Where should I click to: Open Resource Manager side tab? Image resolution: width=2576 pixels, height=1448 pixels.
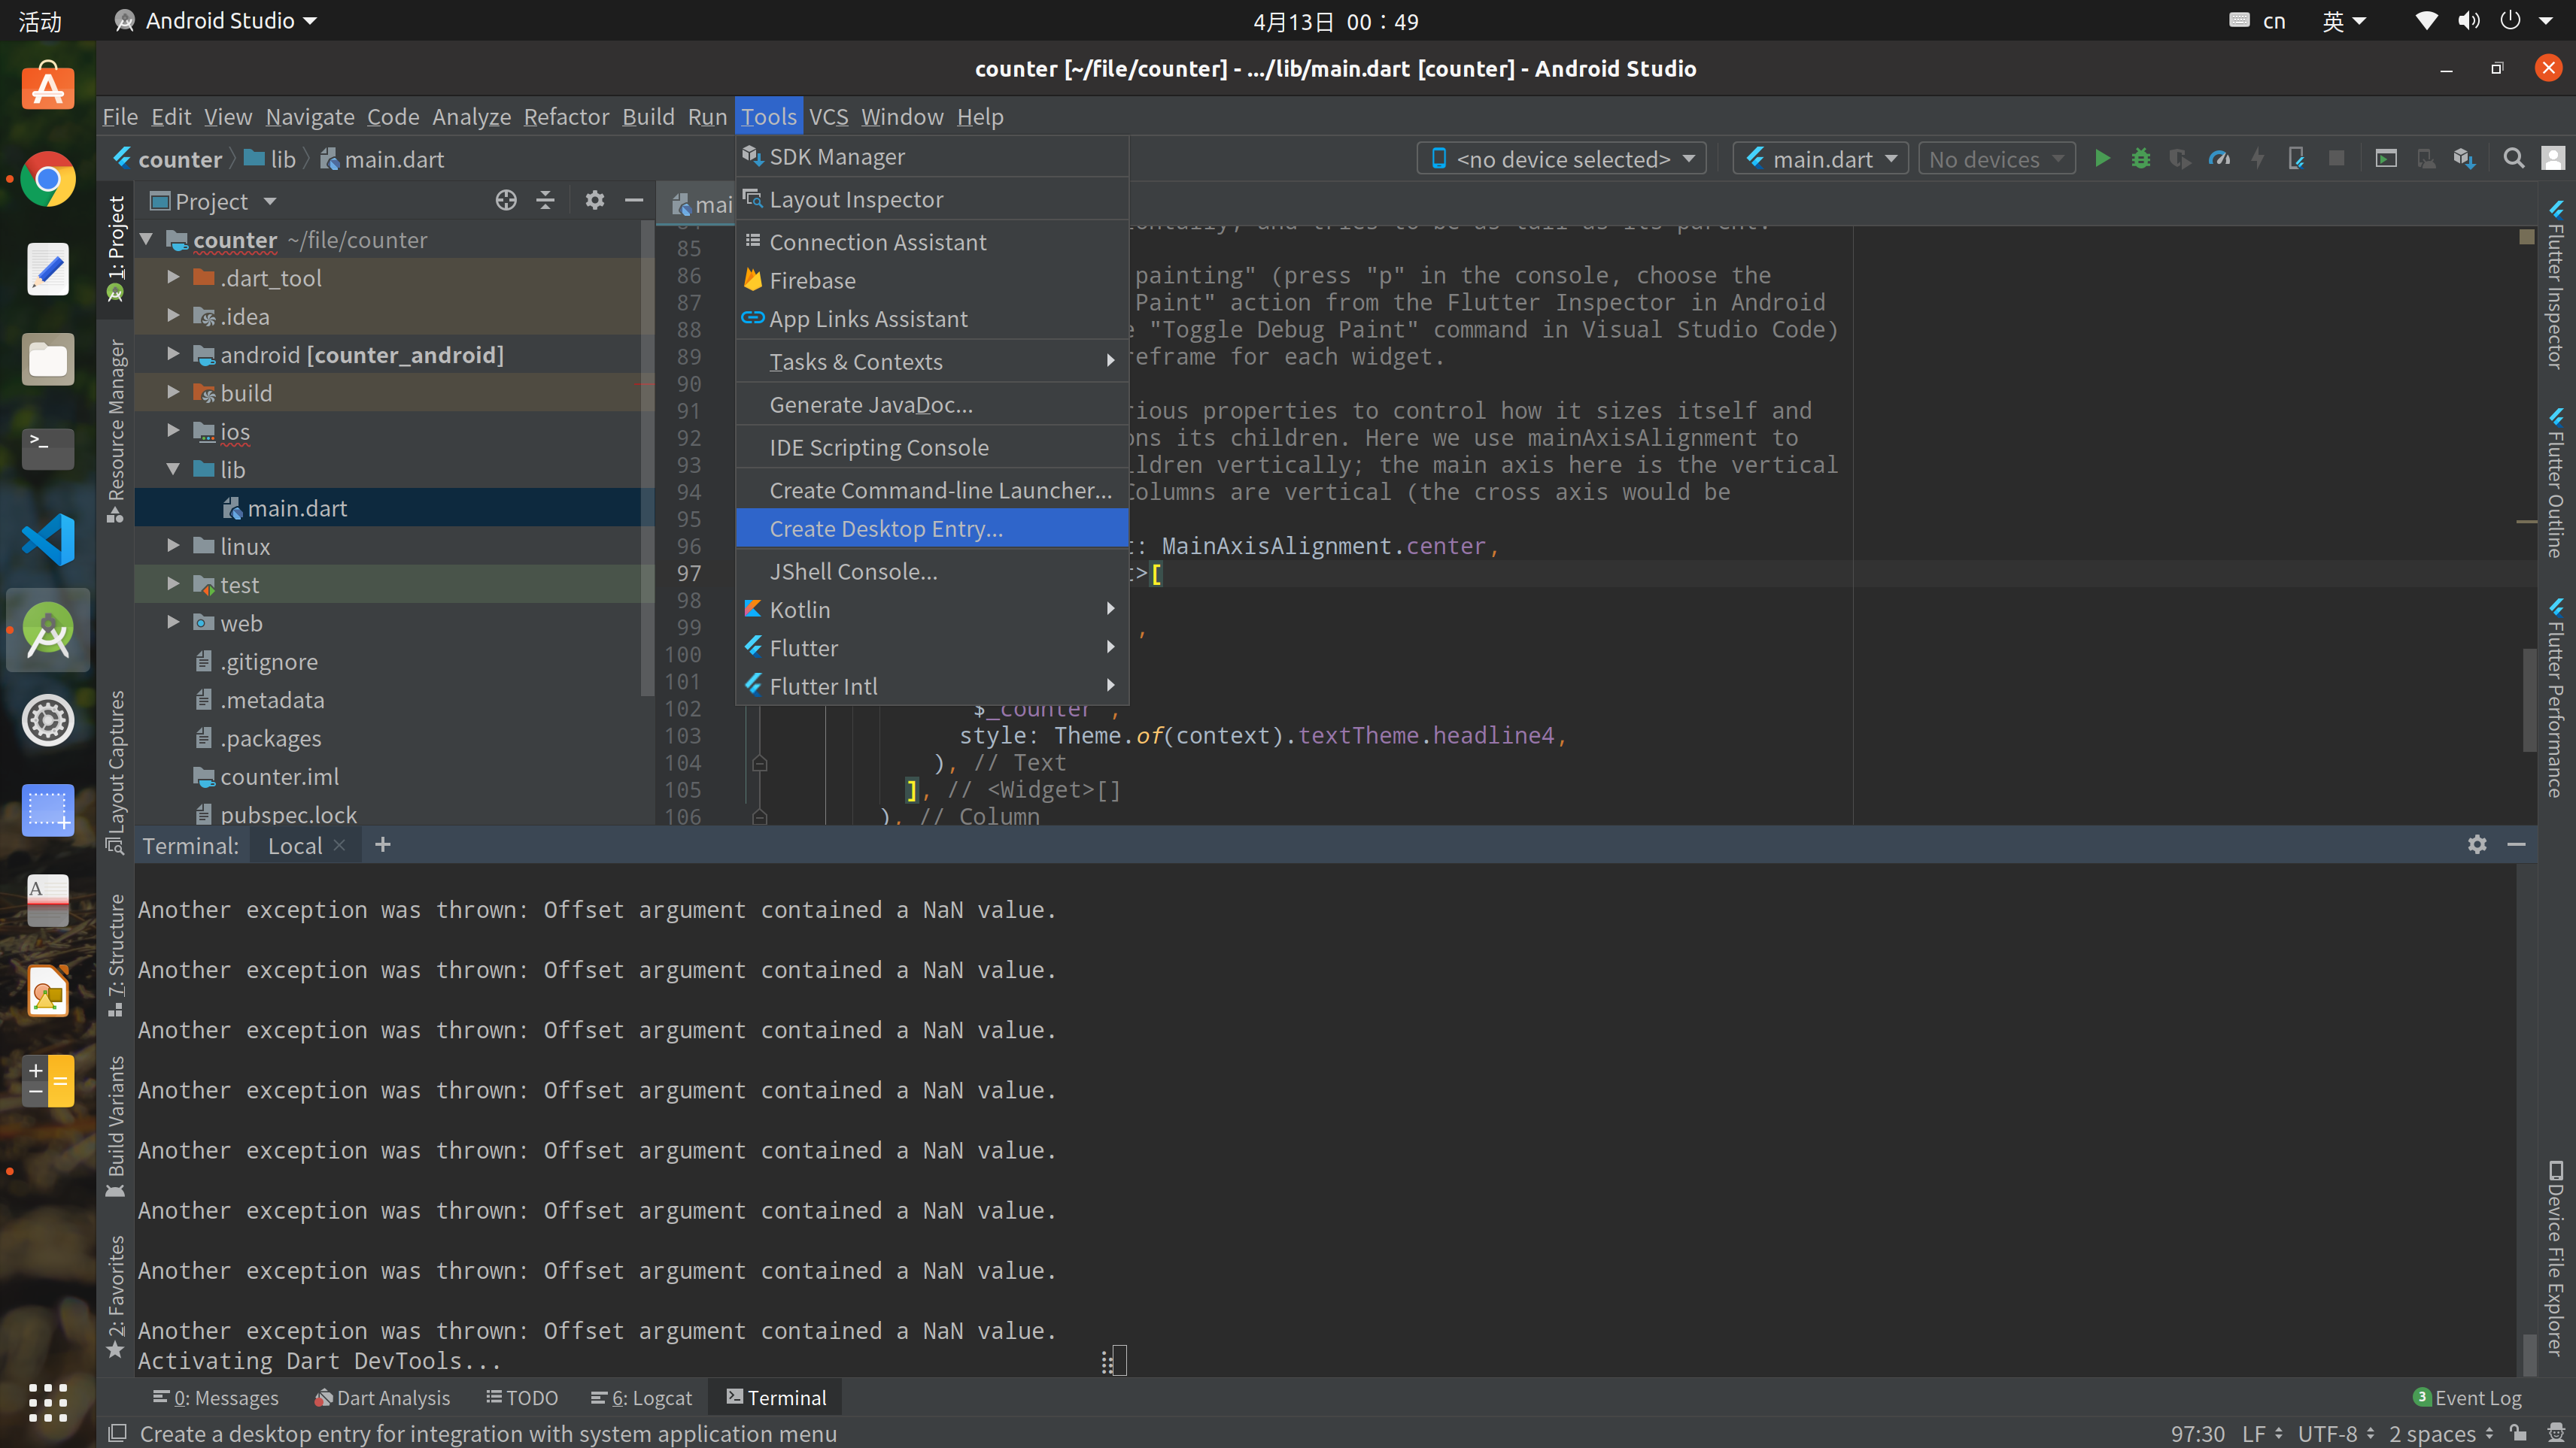116,430
